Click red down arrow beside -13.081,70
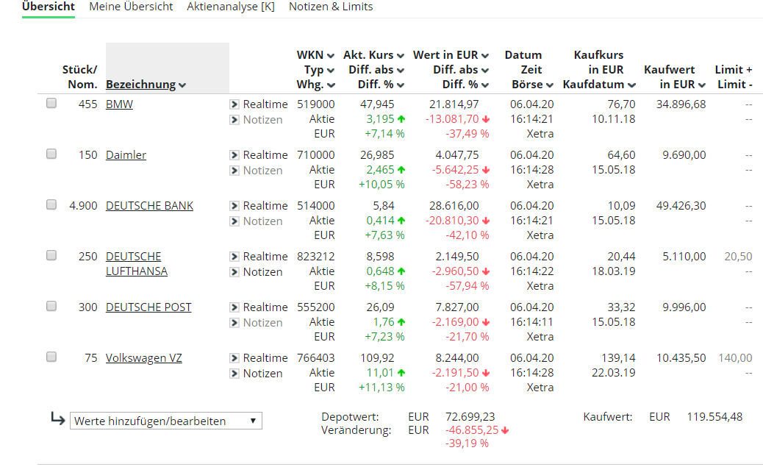 [x=486, y=119]
